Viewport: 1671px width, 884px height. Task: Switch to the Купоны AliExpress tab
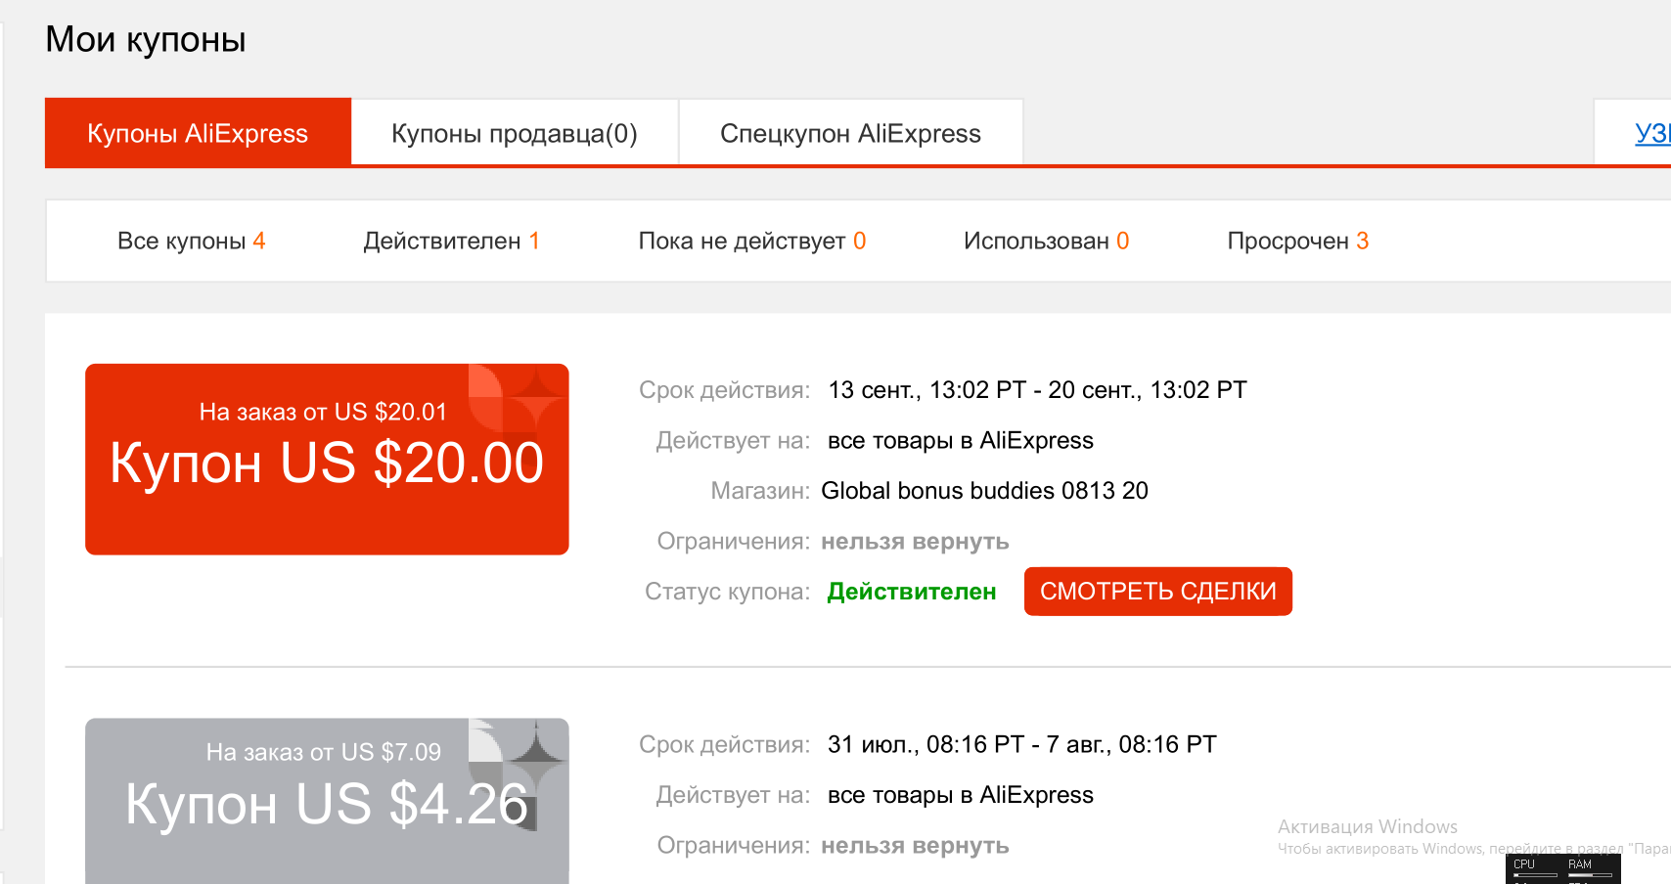[198, 133]
